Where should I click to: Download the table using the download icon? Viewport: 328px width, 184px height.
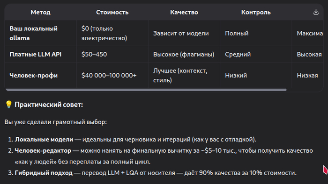(316, 12)
